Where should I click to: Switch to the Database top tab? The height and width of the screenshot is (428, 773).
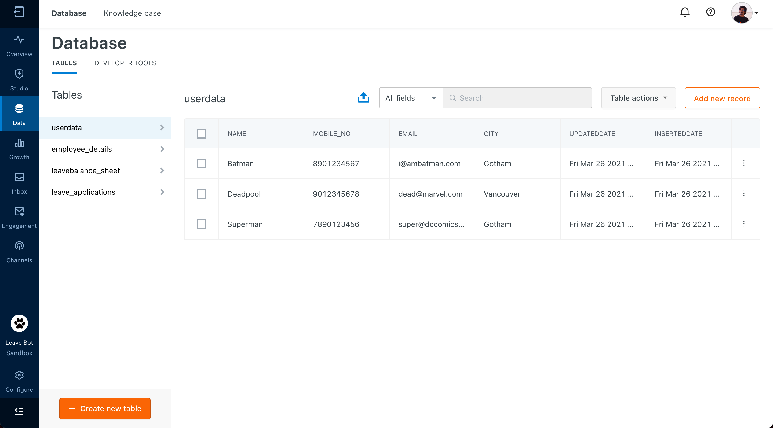69,13
